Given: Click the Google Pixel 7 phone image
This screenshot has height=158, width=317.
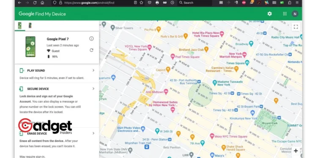Looking at the screenshot, I should click(x=30, y=46).
